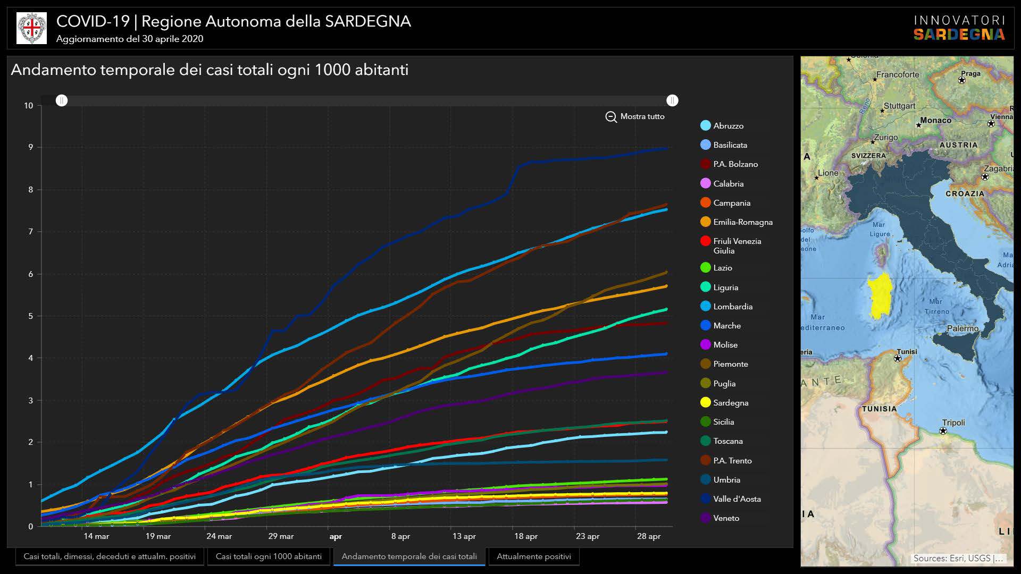Switch to the Attualmente positivi tab

pos(533,556)
